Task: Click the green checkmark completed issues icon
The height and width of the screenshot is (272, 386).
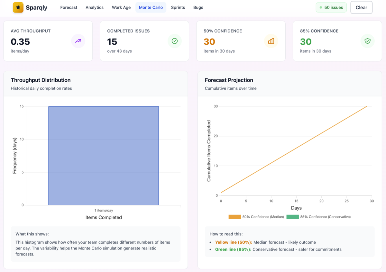Action: coord(175,41)
